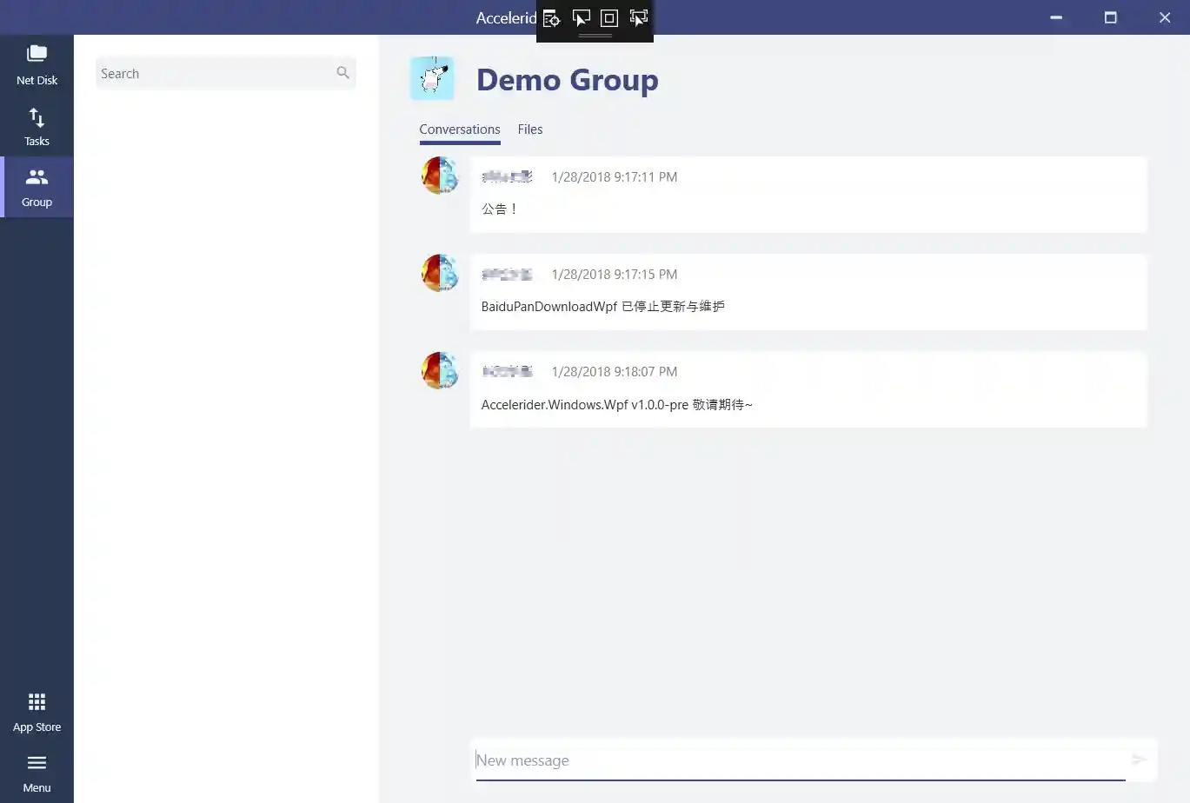Switch to the Conversations tab
This screenshot has width=1190, height=803.
(x=459, y=129)
